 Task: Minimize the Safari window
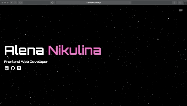click(5, 3)
